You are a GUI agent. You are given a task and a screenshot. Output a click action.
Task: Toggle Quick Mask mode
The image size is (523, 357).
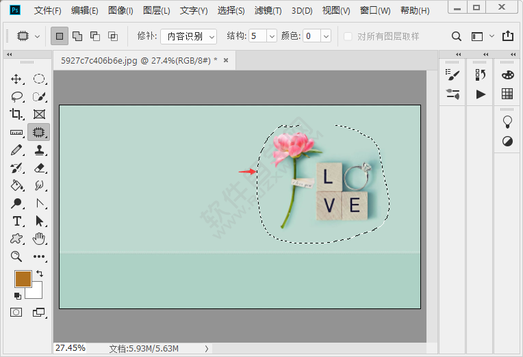click(x=16, y=313)
